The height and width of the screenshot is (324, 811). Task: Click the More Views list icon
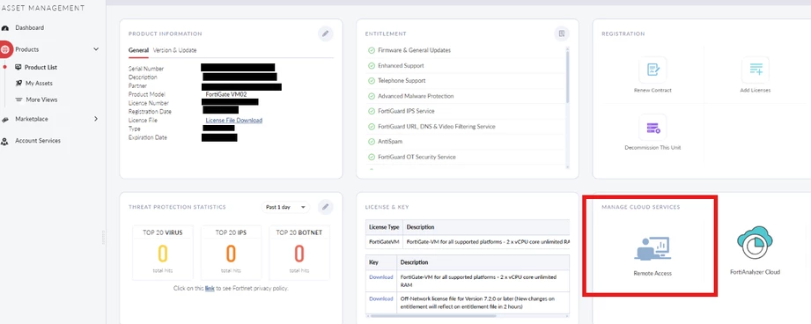(x=19, y=99)
